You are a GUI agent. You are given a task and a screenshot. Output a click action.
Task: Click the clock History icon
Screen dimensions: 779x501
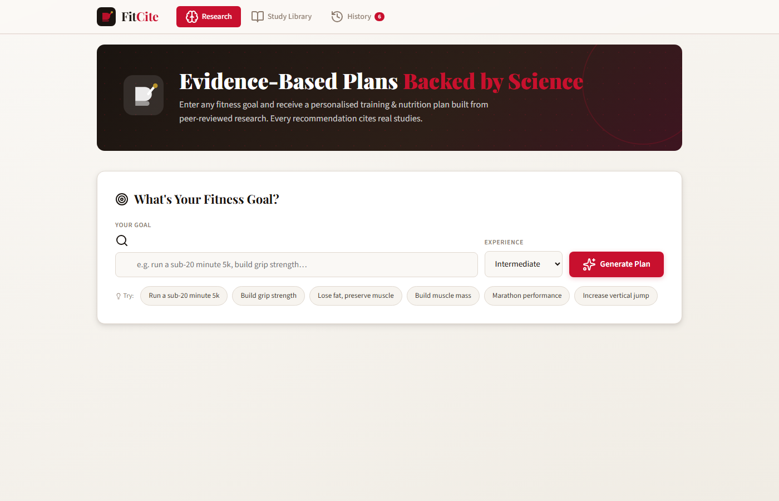(x=337, y=17)
